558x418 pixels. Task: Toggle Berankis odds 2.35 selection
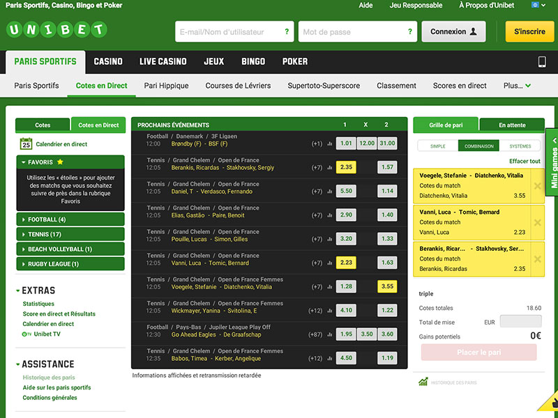346,167
